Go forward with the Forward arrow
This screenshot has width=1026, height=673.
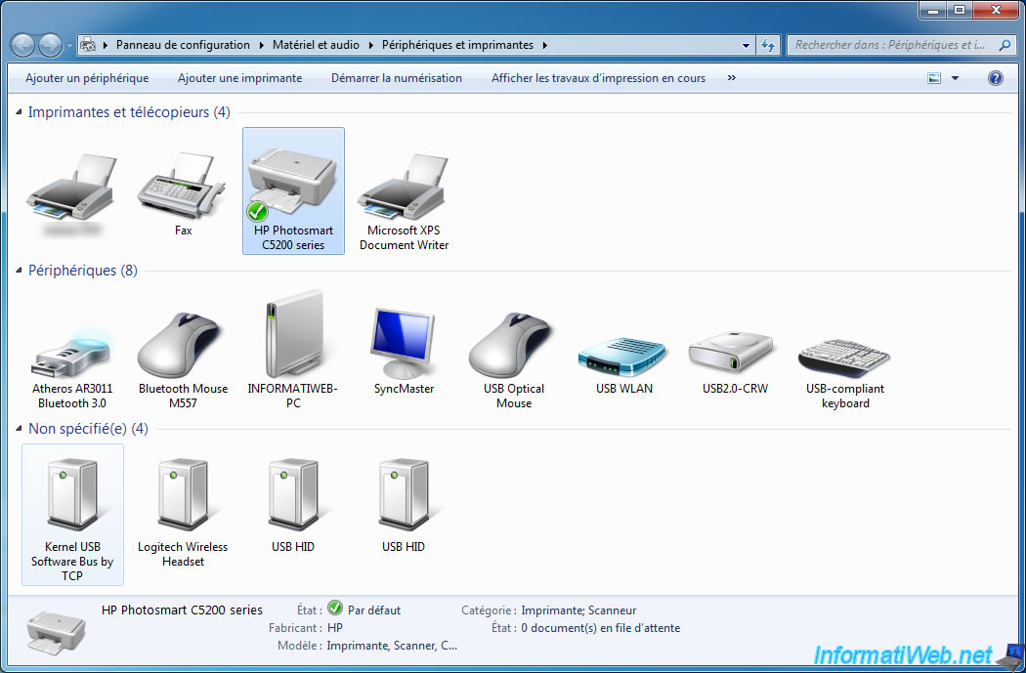click(x=50, y=45)
